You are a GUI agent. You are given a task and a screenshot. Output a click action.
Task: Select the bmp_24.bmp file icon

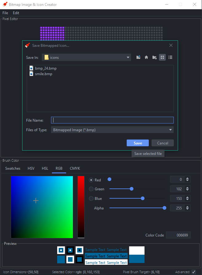[x=31, y=68]
